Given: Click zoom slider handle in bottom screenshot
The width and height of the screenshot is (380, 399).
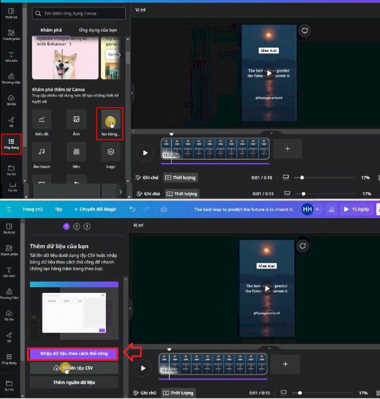Looking at the screenshot, I should pyautogui.click(x=300, y=393).
